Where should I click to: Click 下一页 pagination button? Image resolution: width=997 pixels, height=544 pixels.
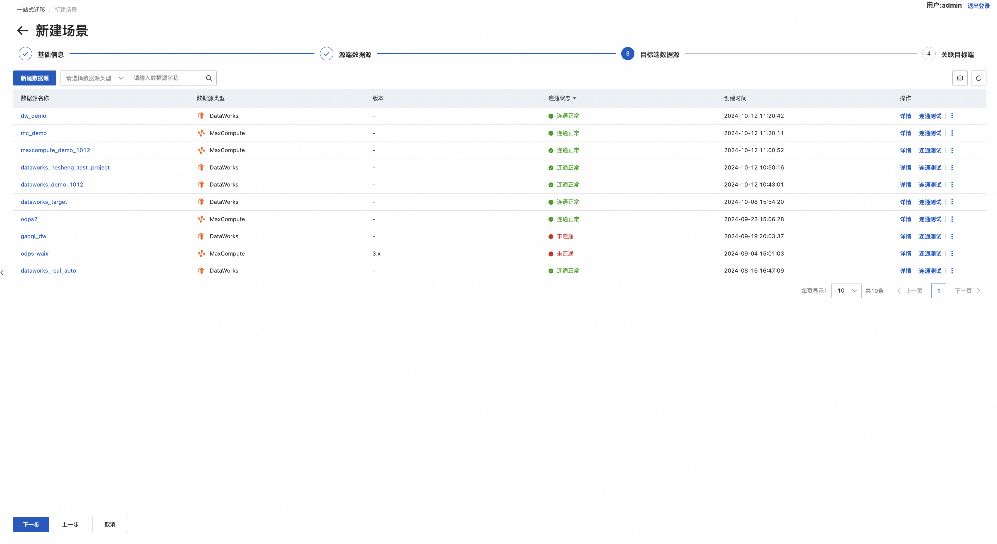tap(967, 291)
